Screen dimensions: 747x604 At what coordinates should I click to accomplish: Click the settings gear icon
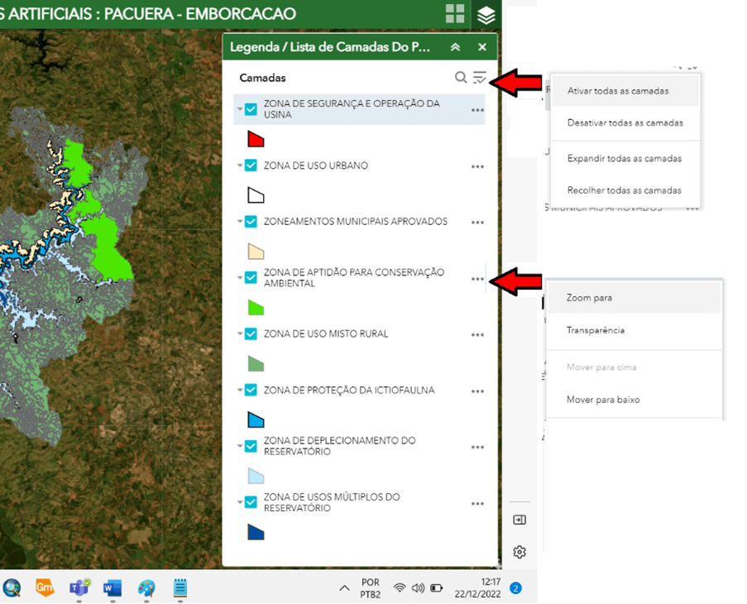pos(520,552)
